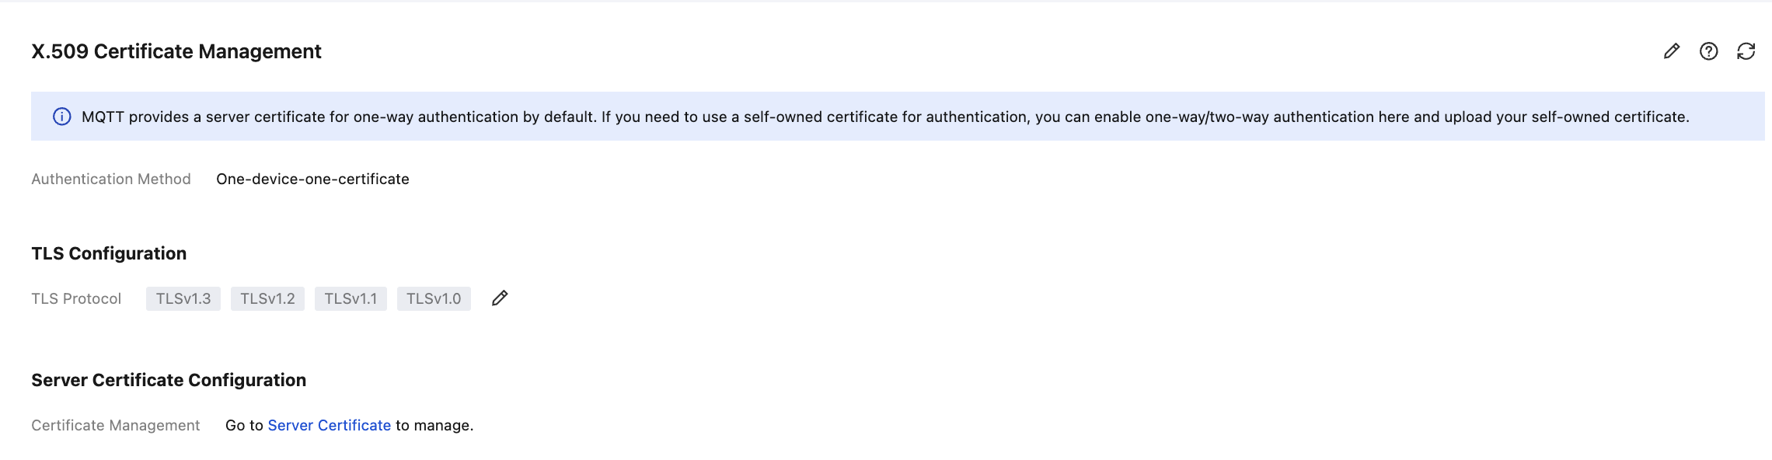Viewport: 1772px width, 460px height.
Task: Click the Authentication Method label
Action: [111, 179]
